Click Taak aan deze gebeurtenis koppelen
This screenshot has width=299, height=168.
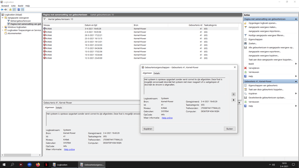pyautogui.click(x=266, y=89)
